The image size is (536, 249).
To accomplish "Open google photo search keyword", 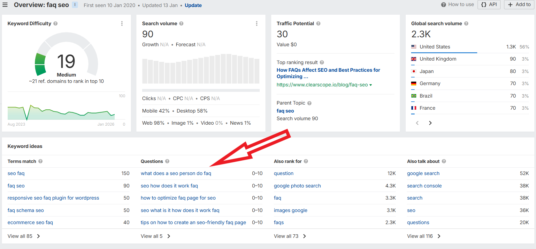I will click(x=297, y=186).
